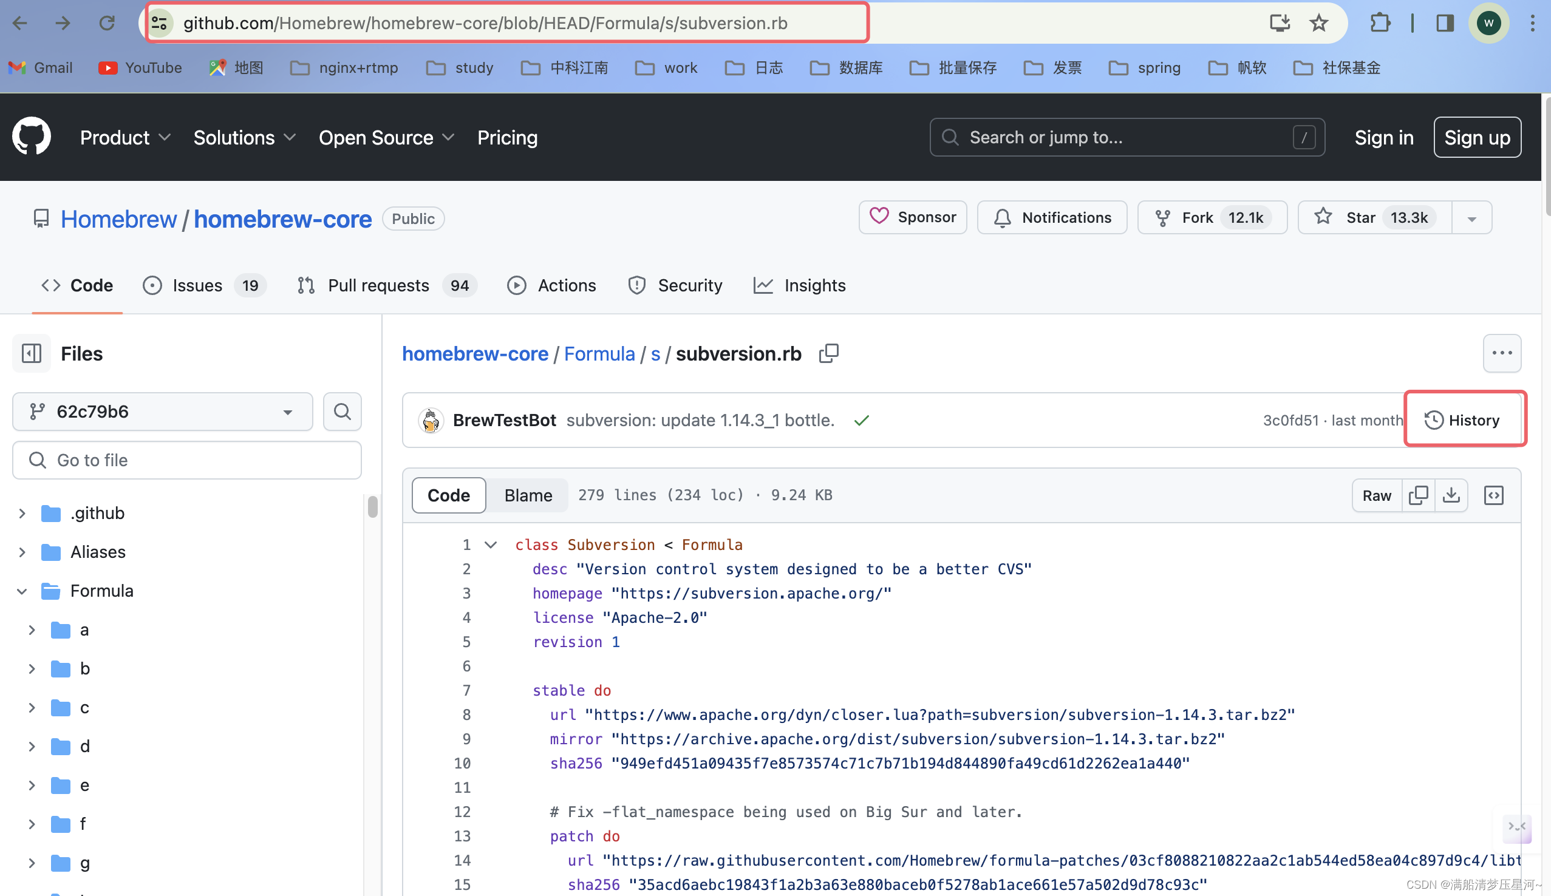Download the raw file icon
Image resolution: width=1551 pixels, height=896 pixels.
tap(1451, 495)
